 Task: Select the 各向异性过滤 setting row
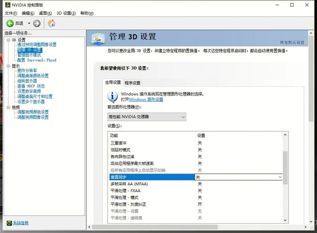196,157
